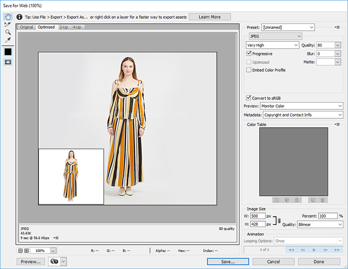
Task: Click the web-snap color cube icon
Action: [x=287, y=200]
